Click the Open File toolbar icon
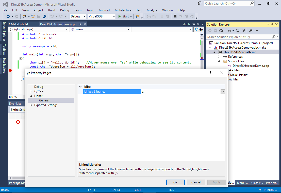 [33, 16]
